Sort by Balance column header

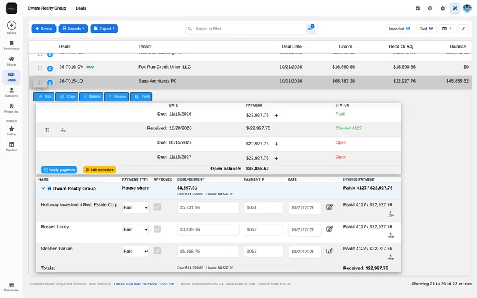(x=458, y=46)
